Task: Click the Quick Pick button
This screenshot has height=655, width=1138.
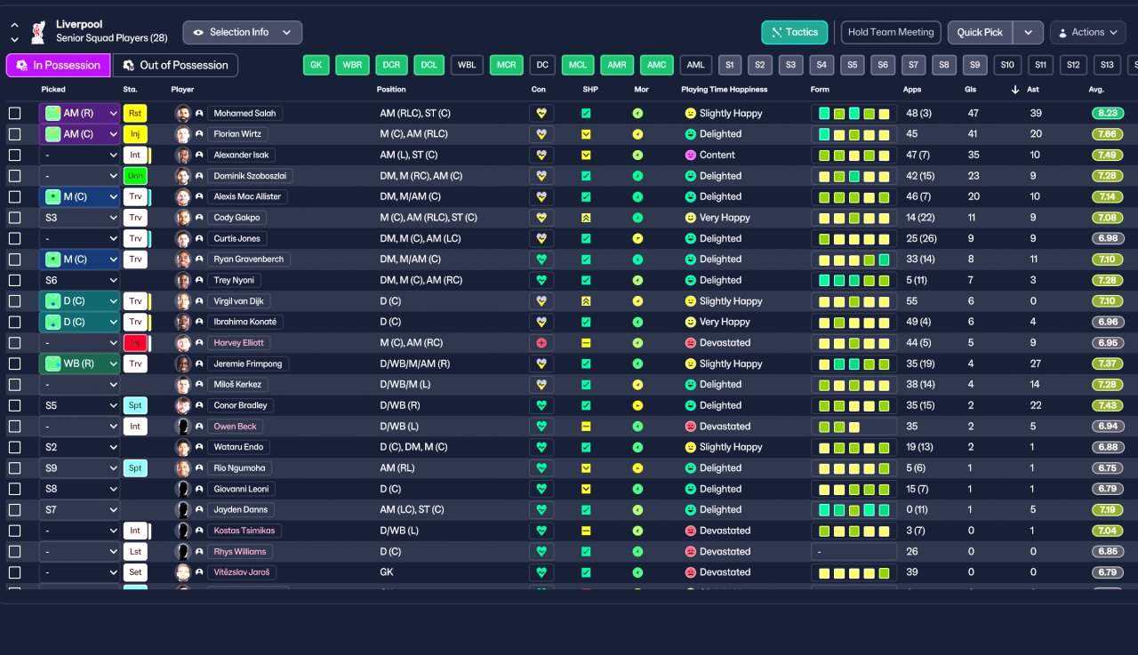Action: click(980, 32)
